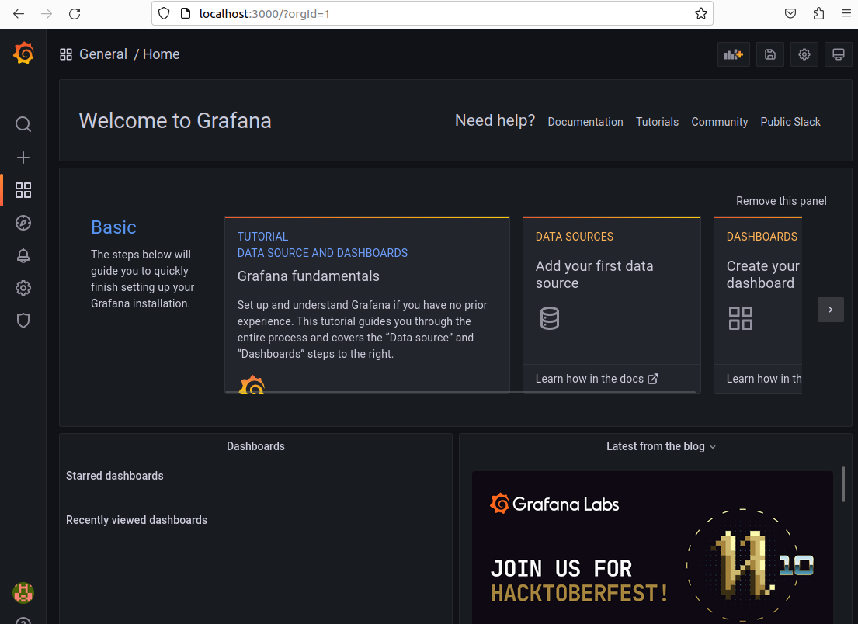This screenshot has height=624, width=858.
Task: Click the blog panel vertical scrollbar
Action: coord(843,484)
